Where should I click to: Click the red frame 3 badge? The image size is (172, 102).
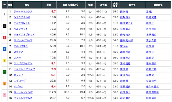click(x=4, y=38)
